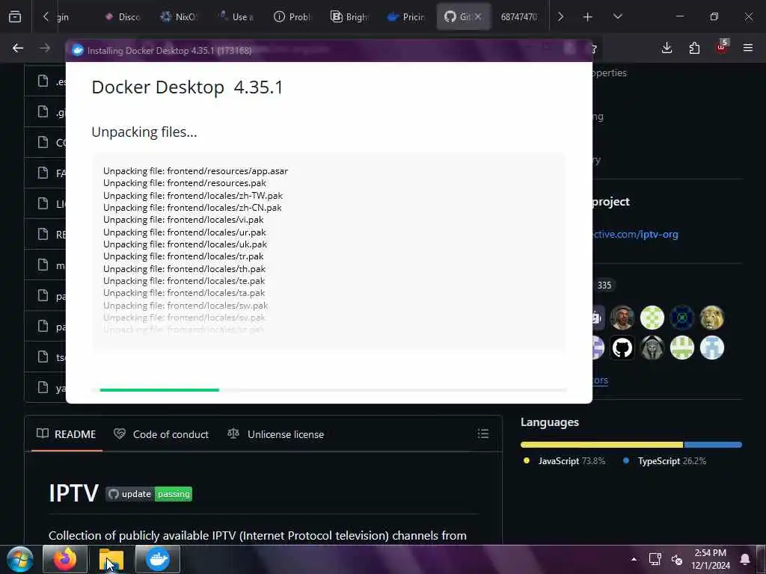The height and width of the screenshot is (574, 766).
Task: Click the JavaScript 73.8% language entry
Action: [x=564, y=460]
